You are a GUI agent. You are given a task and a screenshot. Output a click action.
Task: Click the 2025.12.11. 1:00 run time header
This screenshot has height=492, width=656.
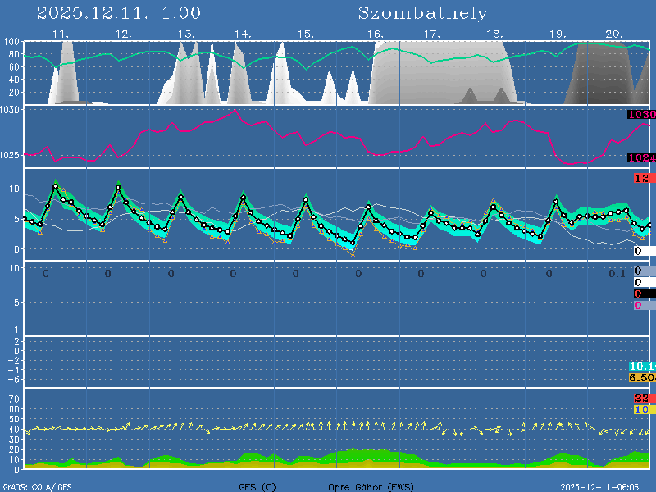(119, 14)
